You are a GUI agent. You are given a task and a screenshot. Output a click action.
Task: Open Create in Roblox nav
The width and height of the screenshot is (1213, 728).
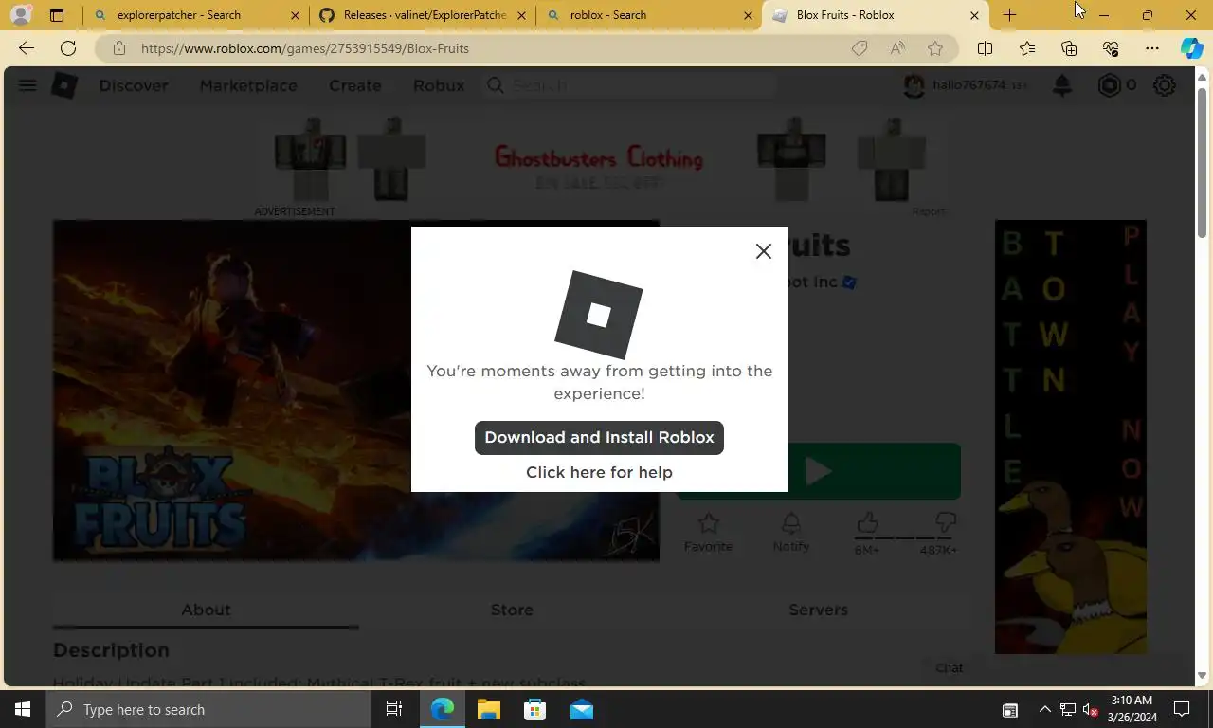pos(355,85)
